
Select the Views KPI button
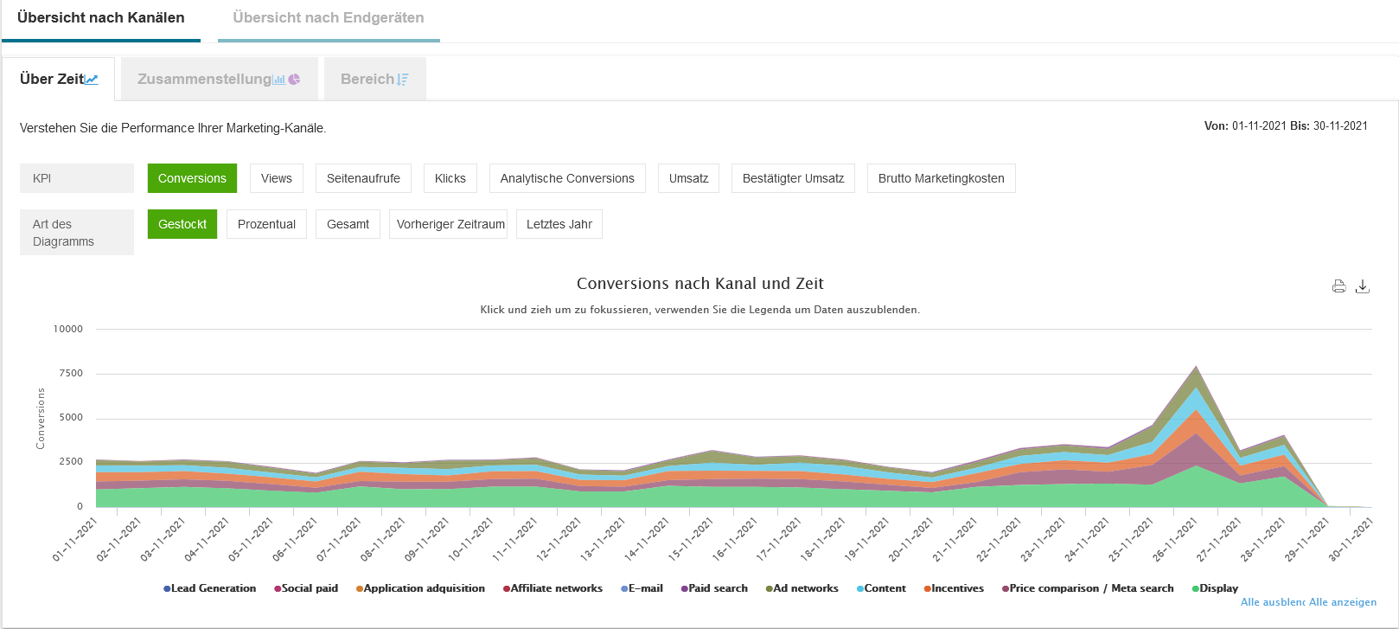[x=277, y=178]
